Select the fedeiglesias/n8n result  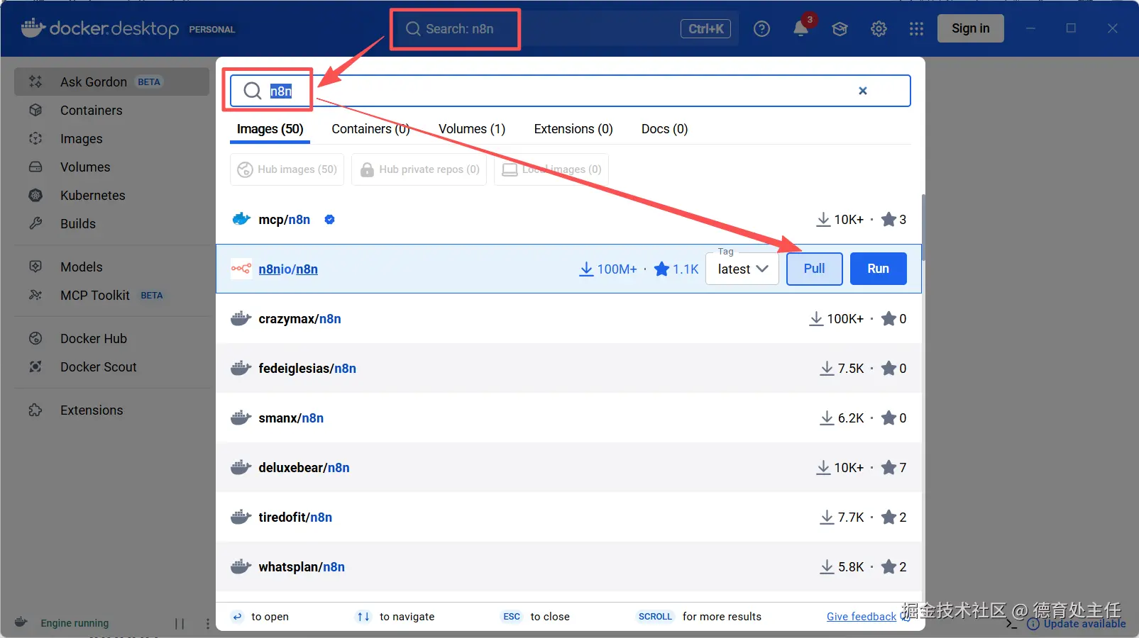coord(568,369)
